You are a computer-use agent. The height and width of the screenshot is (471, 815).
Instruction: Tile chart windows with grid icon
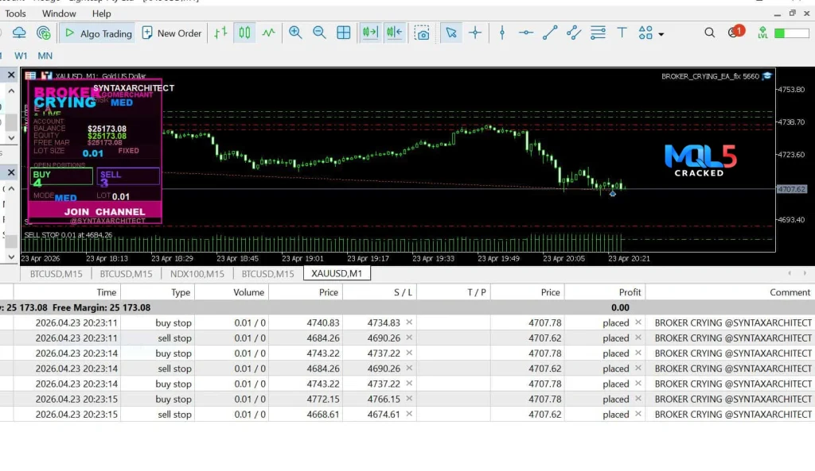coord(344,33)
